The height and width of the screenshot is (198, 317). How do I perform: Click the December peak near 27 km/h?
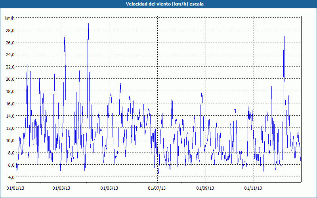pos(284,36)
